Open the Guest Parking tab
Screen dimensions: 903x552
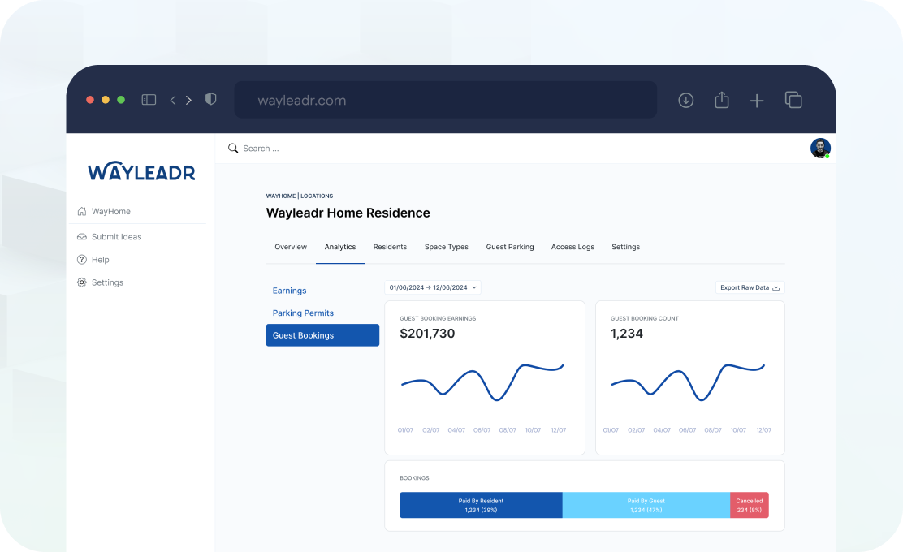(x=510, y=247)
